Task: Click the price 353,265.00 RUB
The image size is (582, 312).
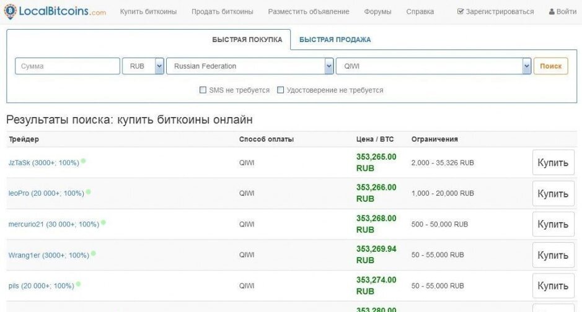Action: pos(376,162)
